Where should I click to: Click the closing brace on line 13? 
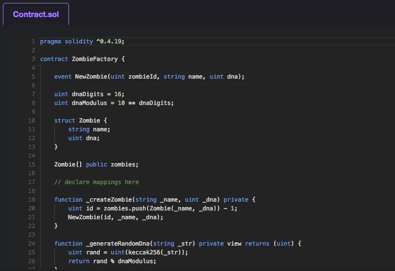pyautogui.click(x=56, y=146)
